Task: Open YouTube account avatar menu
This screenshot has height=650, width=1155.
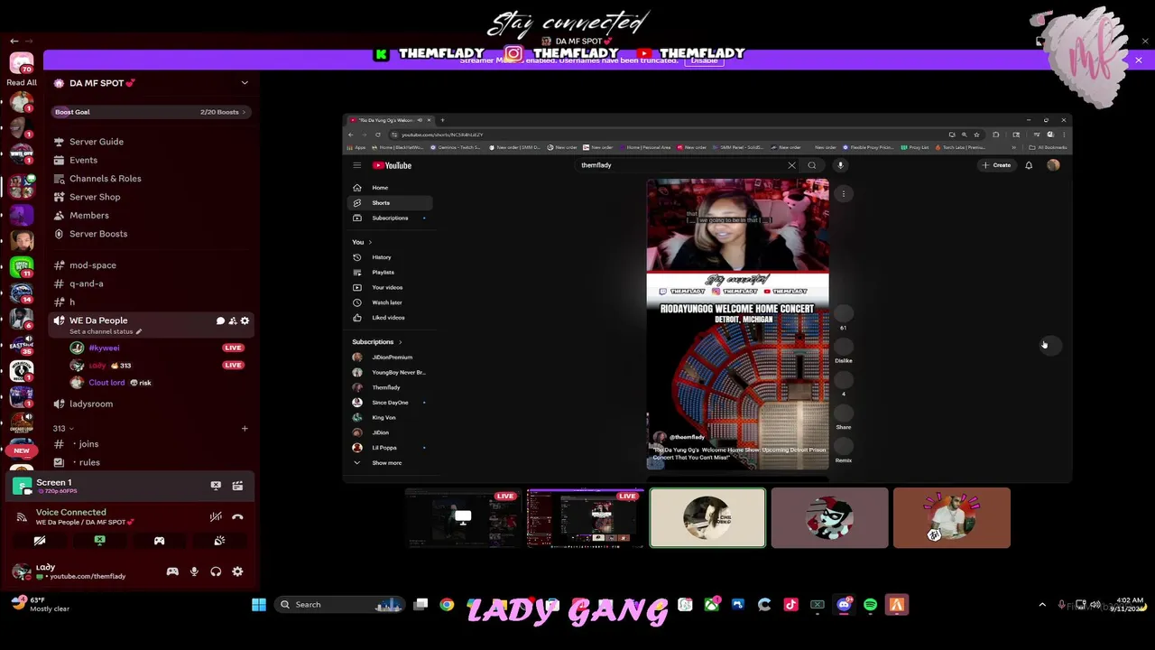Action: coord(1053,165)
